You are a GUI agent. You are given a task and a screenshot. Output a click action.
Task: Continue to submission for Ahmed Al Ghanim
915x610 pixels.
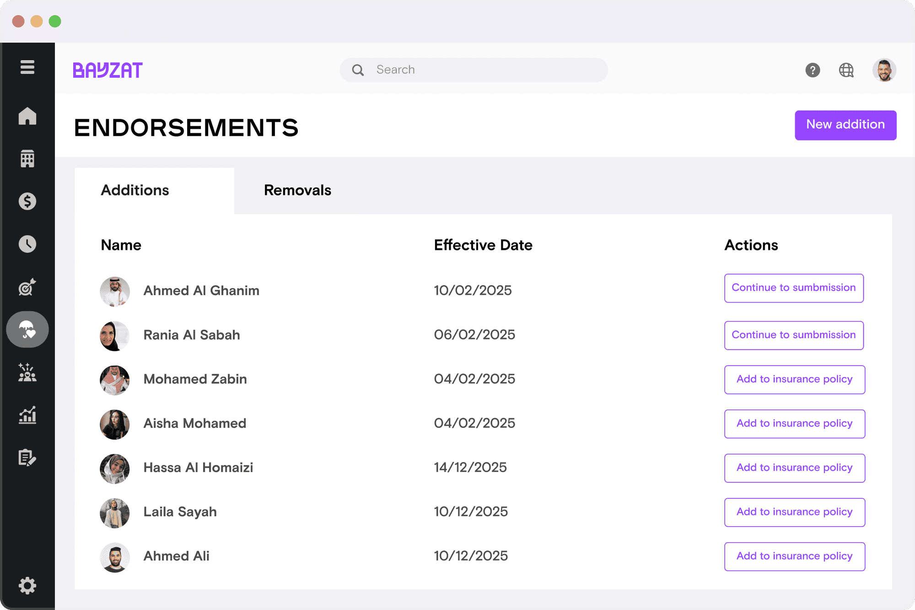coord(793,288)
